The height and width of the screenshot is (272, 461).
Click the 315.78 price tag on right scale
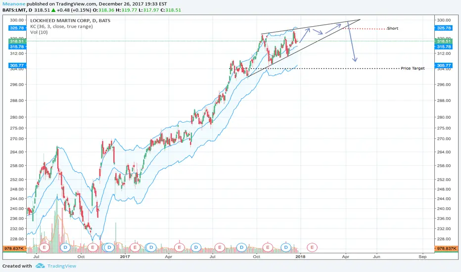tap(444, 47)
